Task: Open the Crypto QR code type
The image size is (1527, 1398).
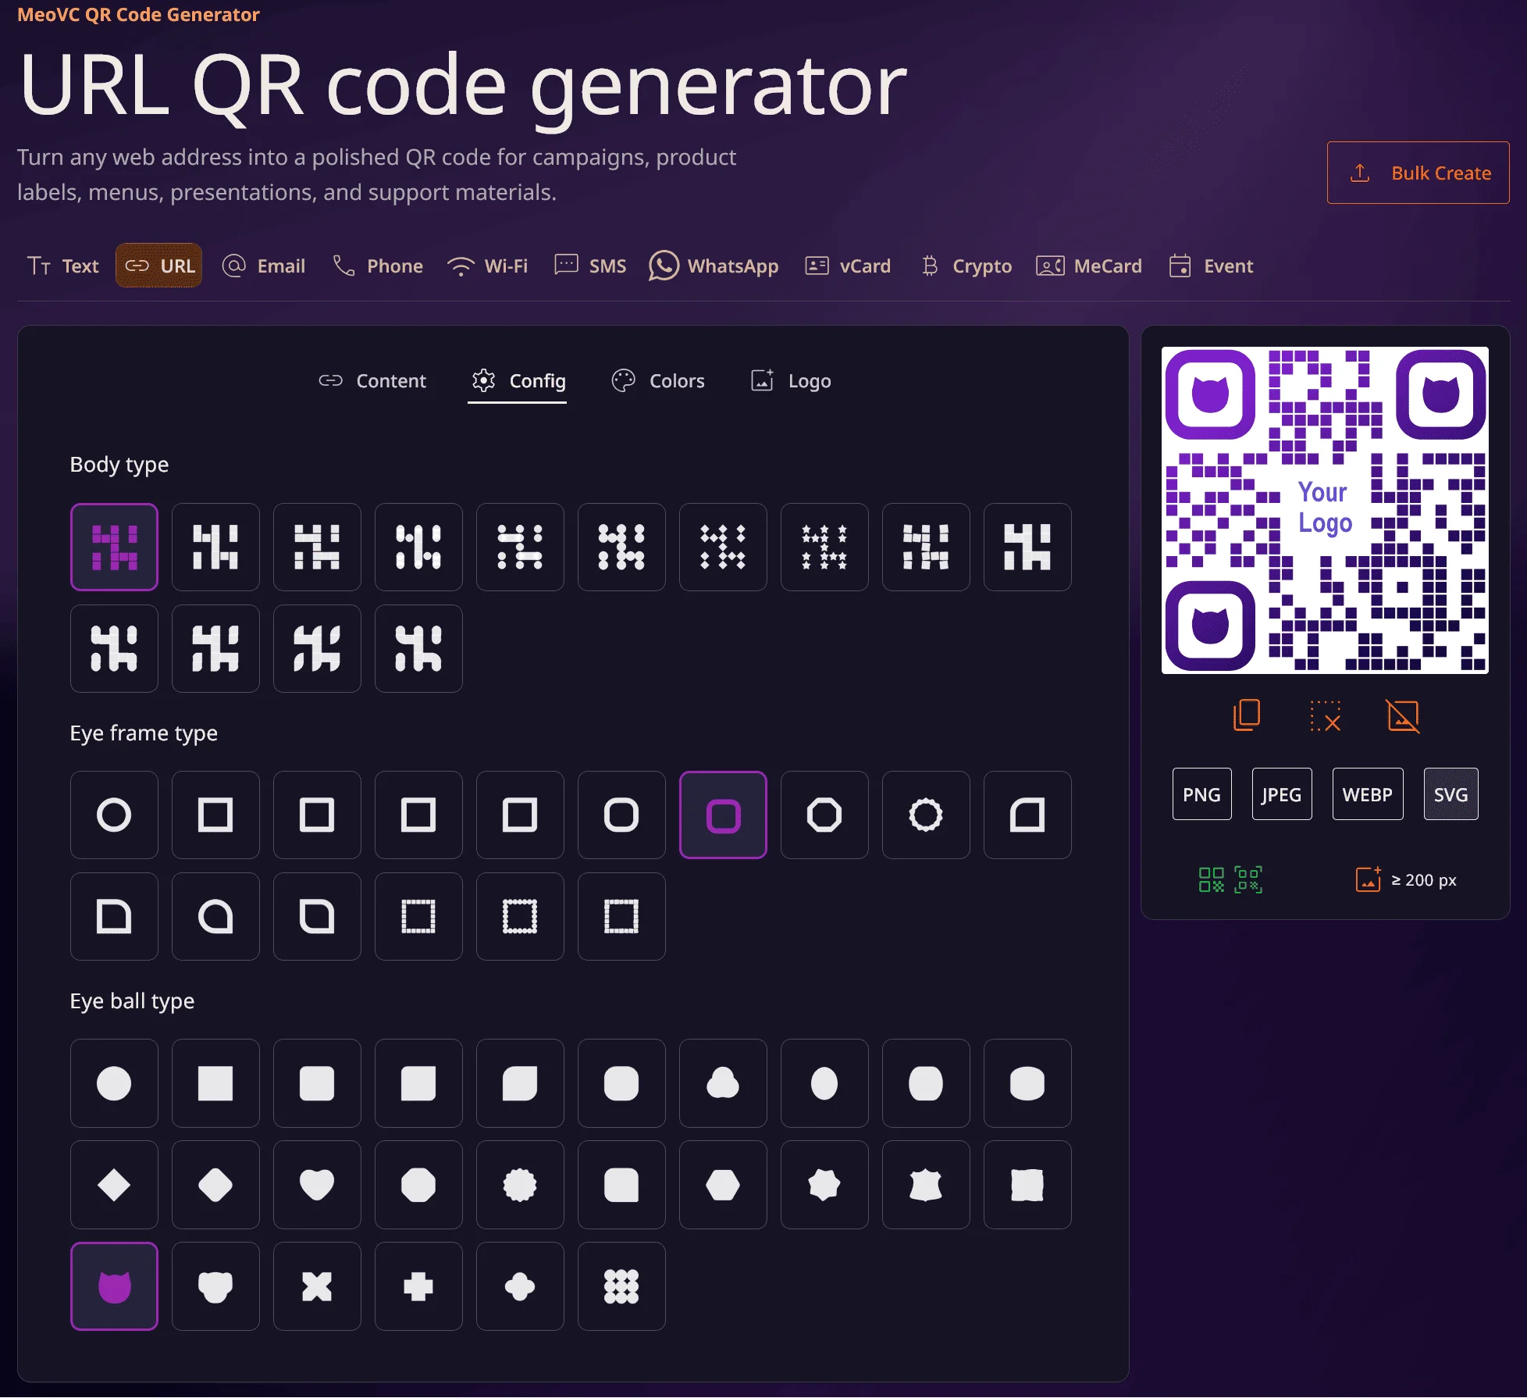Action: tap(966, 266)
